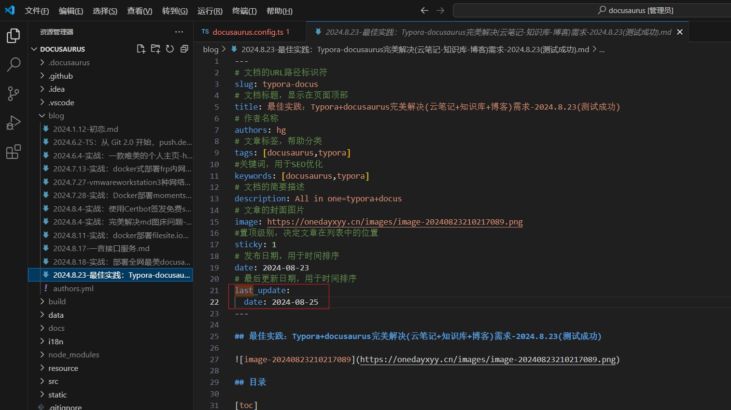This screenshot has width=731, height=410.
Task: Click the blog breadcrumb segment
Action: tap(211, 49)
